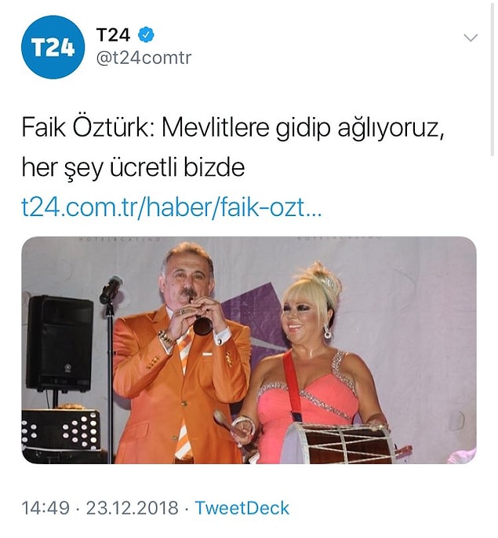The width and height of the screenshot is (498, 538).
Task: Click the black speaker in the photo
Action: click(x=60, y=344)
